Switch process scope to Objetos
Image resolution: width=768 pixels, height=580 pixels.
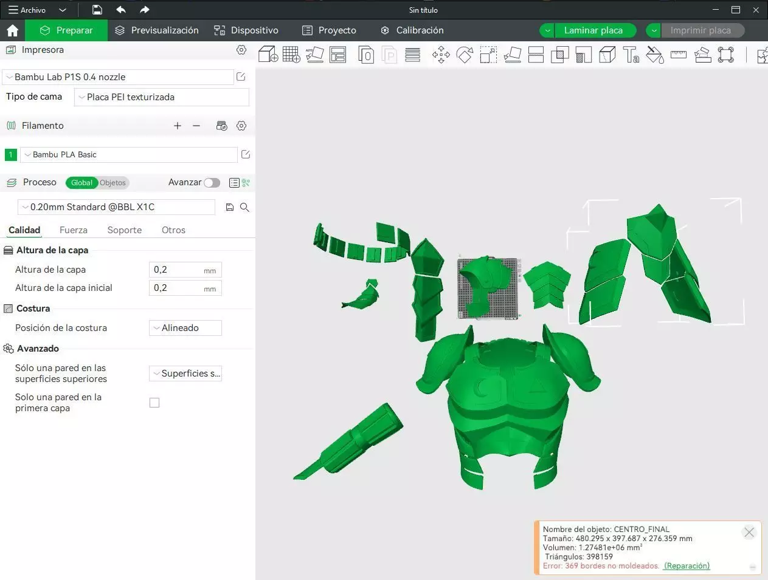click(112, 183)
